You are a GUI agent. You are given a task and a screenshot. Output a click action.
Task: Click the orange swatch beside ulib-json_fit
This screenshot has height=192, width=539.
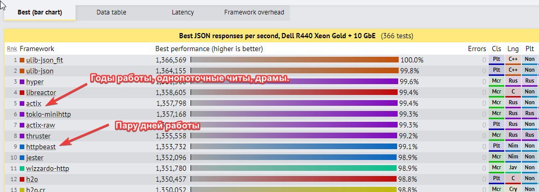click(22, 60)
